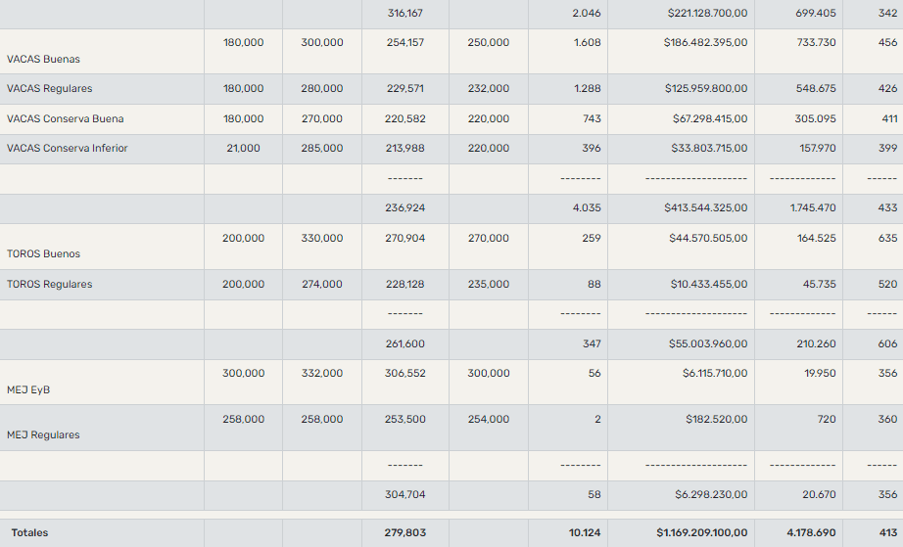Image resolution: width=903 pixels, height=547 pixels.
Task: Click the VACAS Conserva Buena label
Action: [66, 119]
